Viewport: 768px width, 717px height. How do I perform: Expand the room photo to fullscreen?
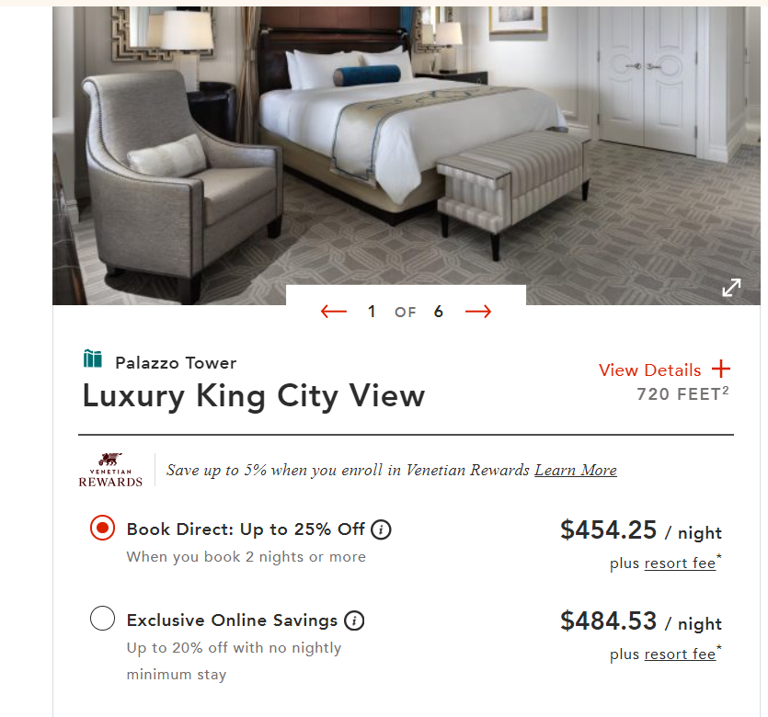731,287
